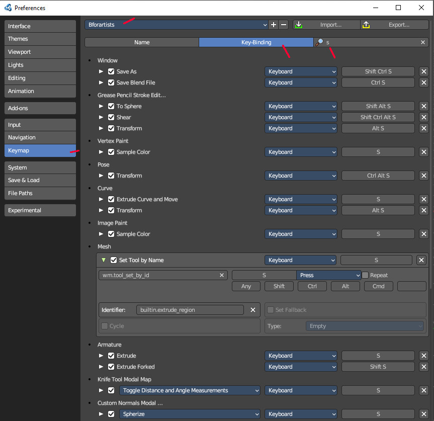Uncheck the Extrude Forked keymap item
This screenshot has height=421, width=434.
(x=111, y=367)
